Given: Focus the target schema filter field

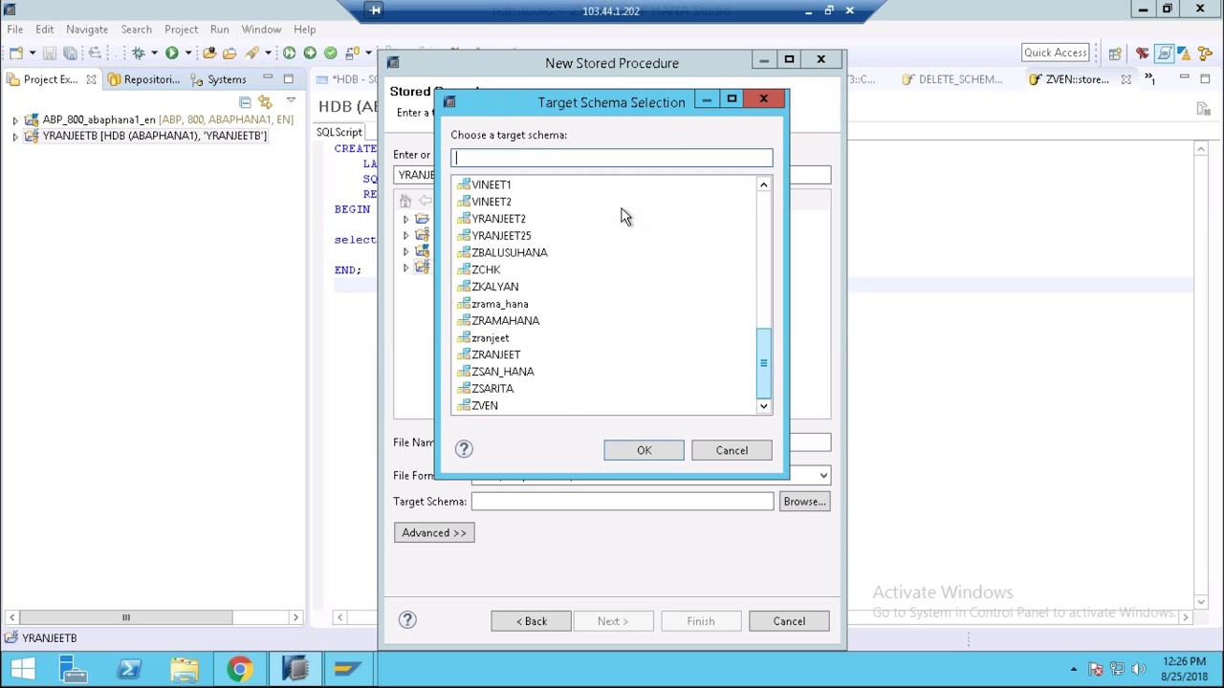Looking at the screenshot, I should click(611, 158).
